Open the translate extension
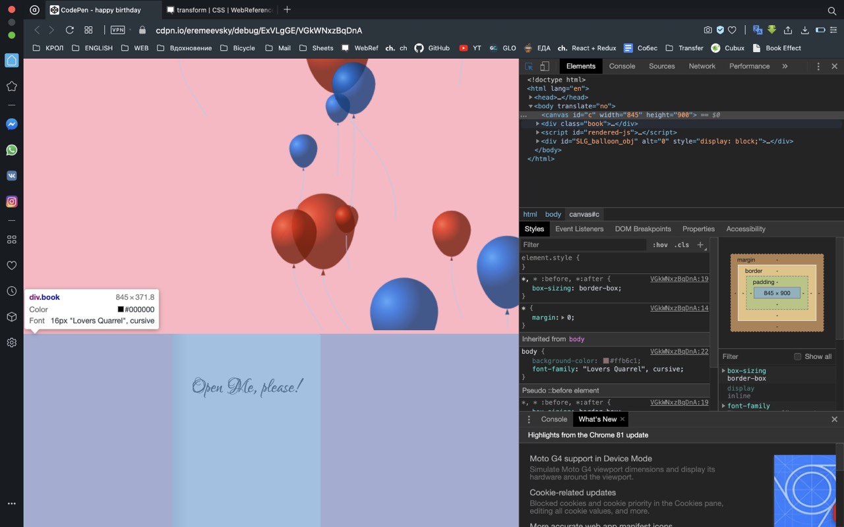The height and width of the screenshot is (527, 844). [x=758, y=30]
